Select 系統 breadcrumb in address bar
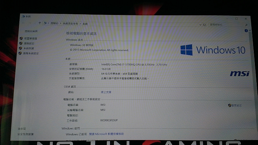This screenshot has width=258, height=145. pyautogui.click(x=85, y=24)
